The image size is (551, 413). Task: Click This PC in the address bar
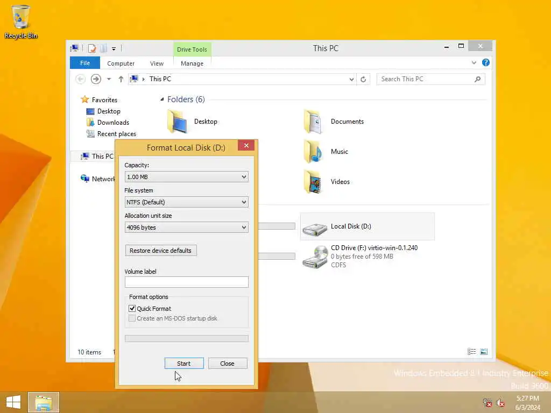160,79
